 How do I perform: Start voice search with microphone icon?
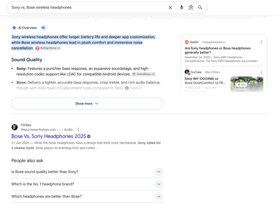tap(182, 7)
